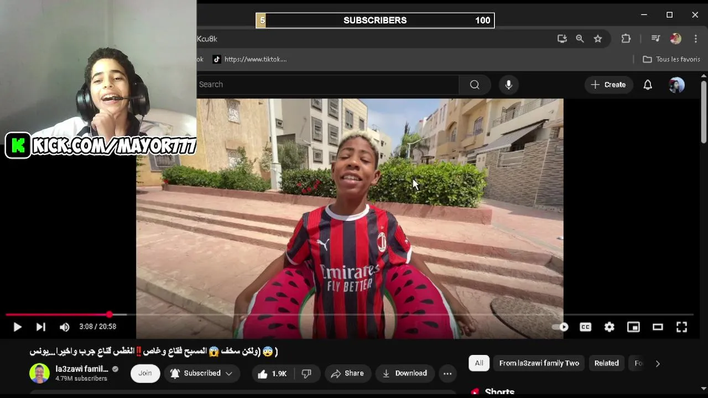Open the player settings gear
Viewport: 708px width, 398px height.
coord(610,327)
